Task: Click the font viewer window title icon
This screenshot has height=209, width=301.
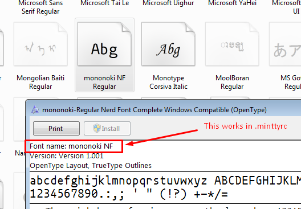Action: [x=35, y=110]
